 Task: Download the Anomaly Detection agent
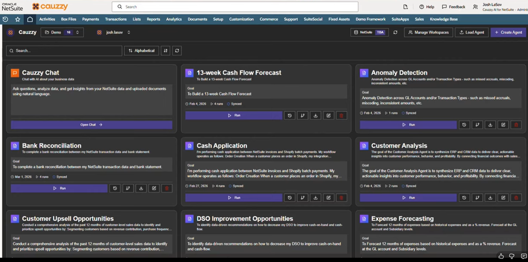click(490, 125)
